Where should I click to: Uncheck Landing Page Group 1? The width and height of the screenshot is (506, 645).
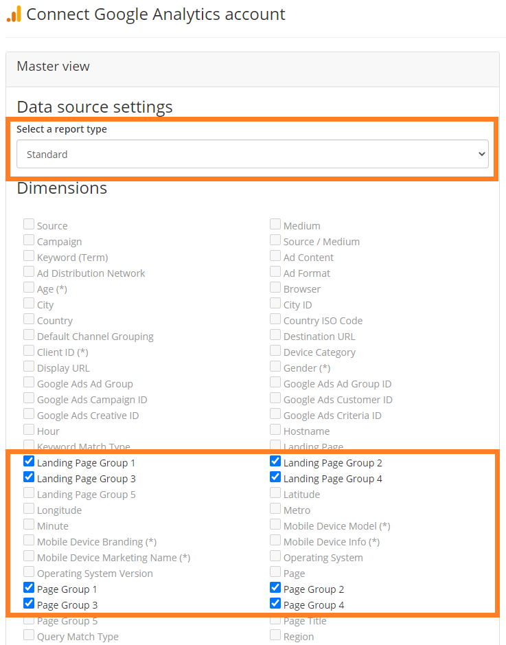[29, 461]
